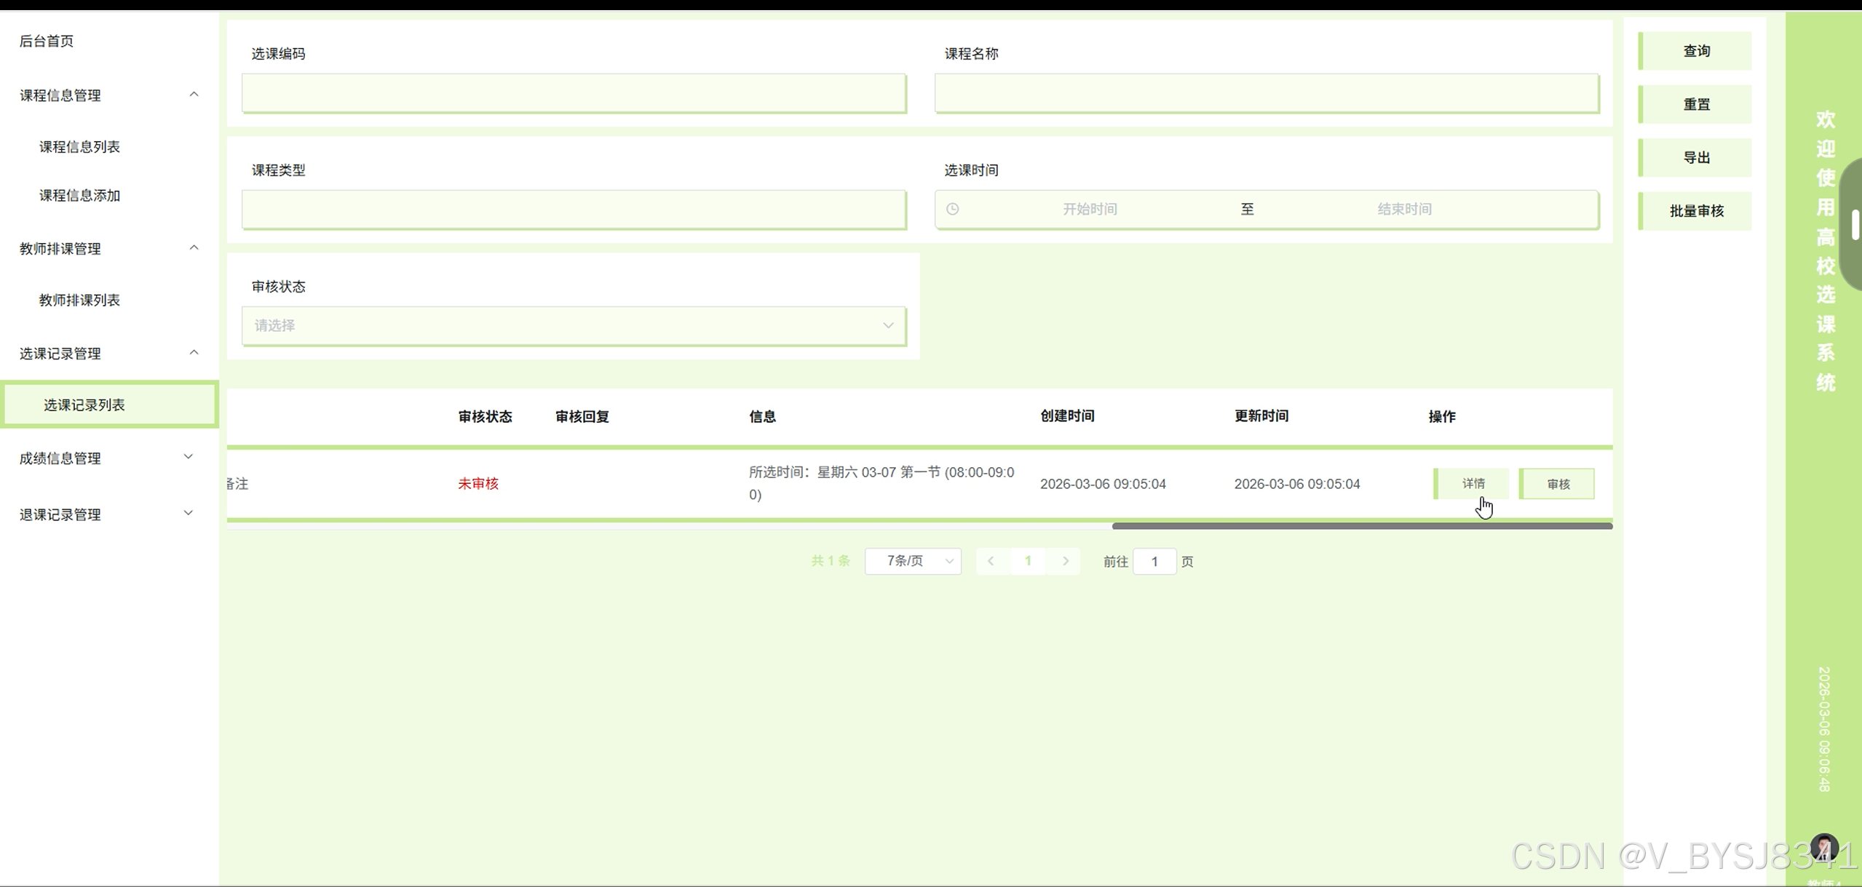This screenshot has width=1862, height=887.
Task: Click the clock icon in the time range field
Action: (x=952, y=209)
